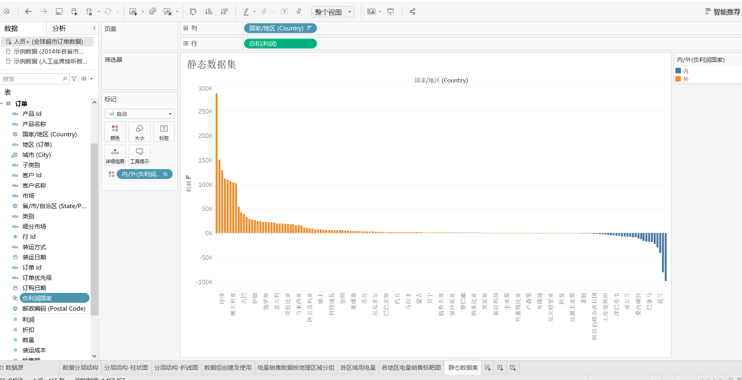
Task: Open the Label marks card
Action: click(164, 132)
